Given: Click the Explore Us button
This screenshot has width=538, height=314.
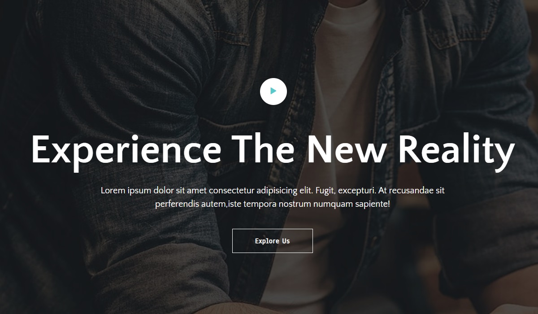Looking at the screenshot, I should point(273,241).
